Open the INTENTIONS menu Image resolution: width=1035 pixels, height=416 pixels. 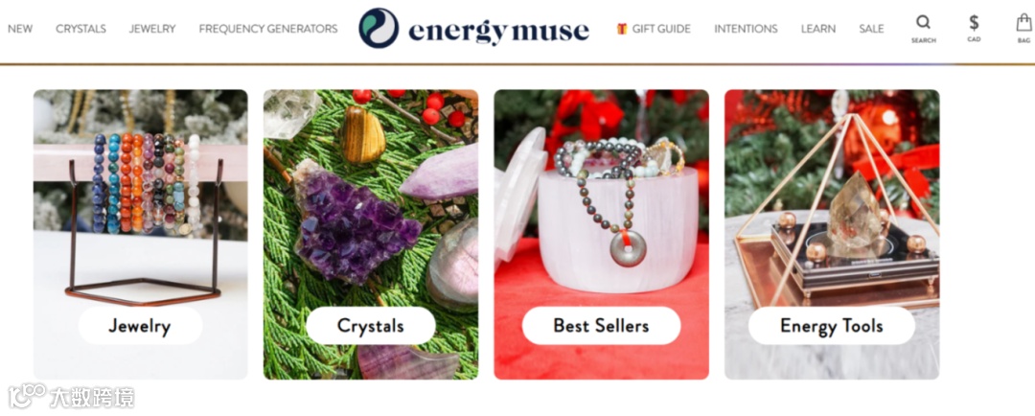click(x=746, y=29)
